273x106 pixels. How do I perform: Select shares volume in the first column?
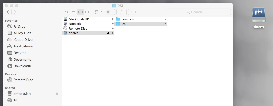(x=88, y=33)
